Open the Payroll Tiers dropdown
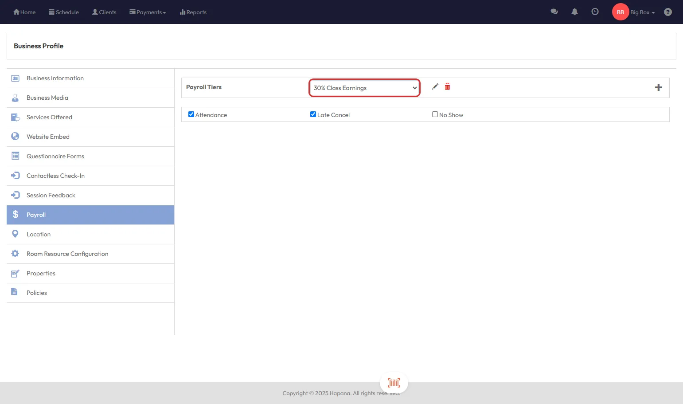The image size is (683, 404). (364, 88)
